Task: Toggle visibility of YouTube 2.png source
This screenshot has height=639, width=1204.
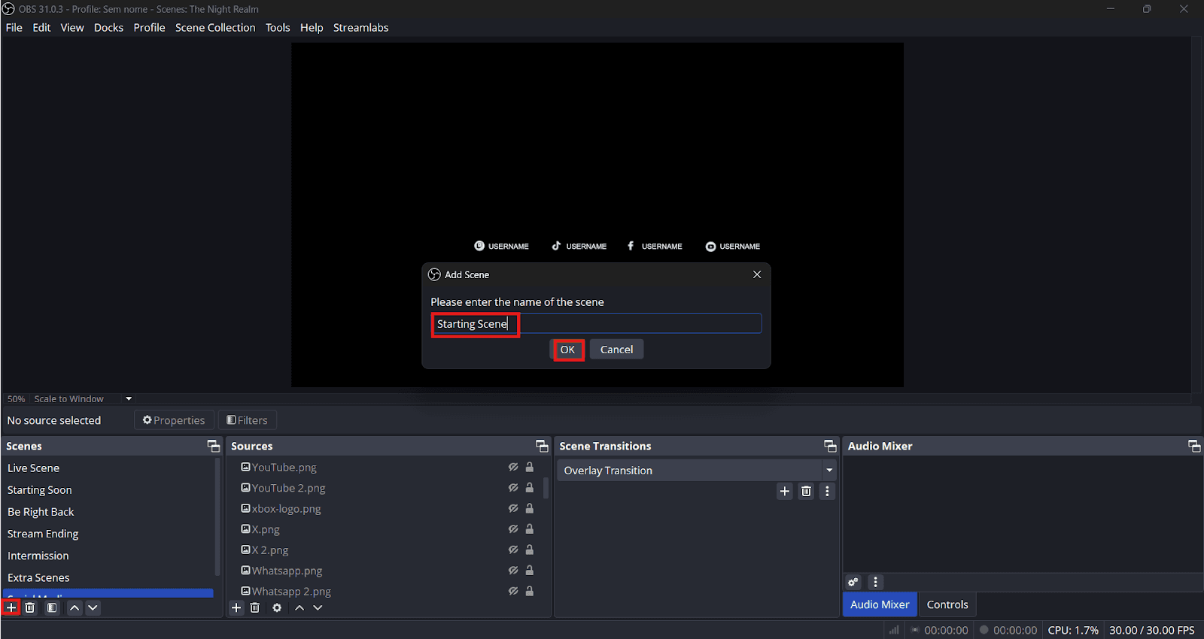Action: pyautogui.click(x=513, y=488)
